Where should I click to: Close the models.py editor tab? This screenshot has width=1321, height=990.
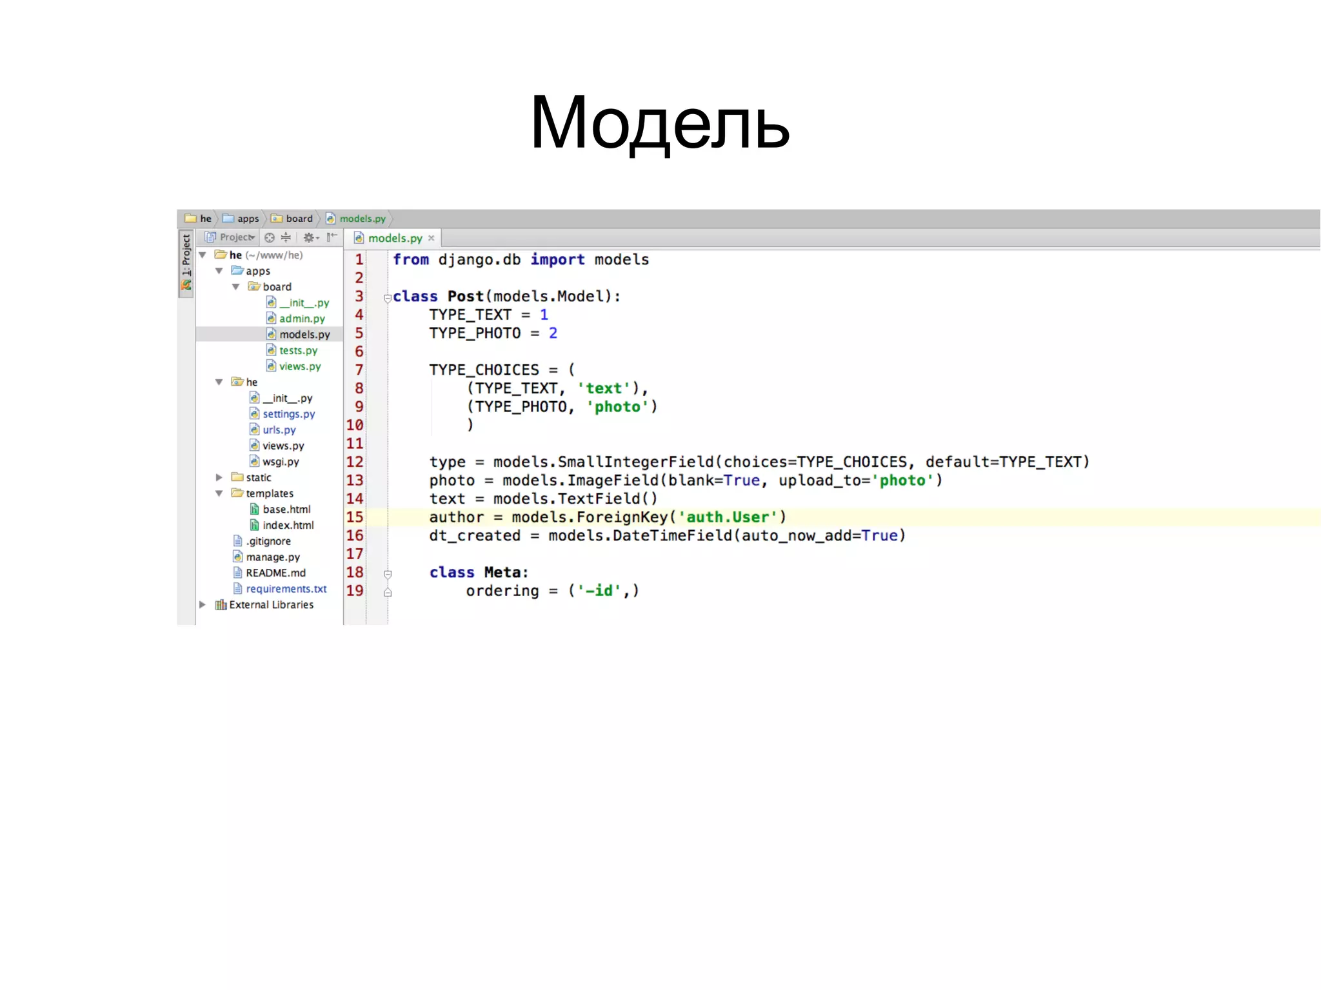432,238
